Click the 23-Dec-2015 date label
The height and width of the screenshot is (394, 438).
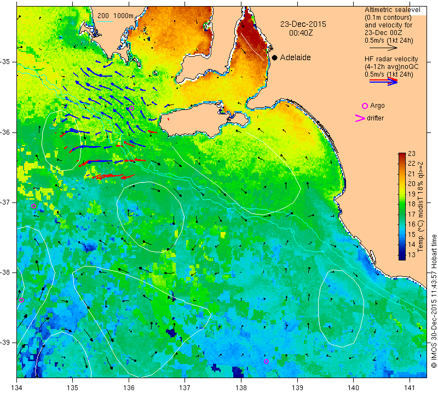303,24
